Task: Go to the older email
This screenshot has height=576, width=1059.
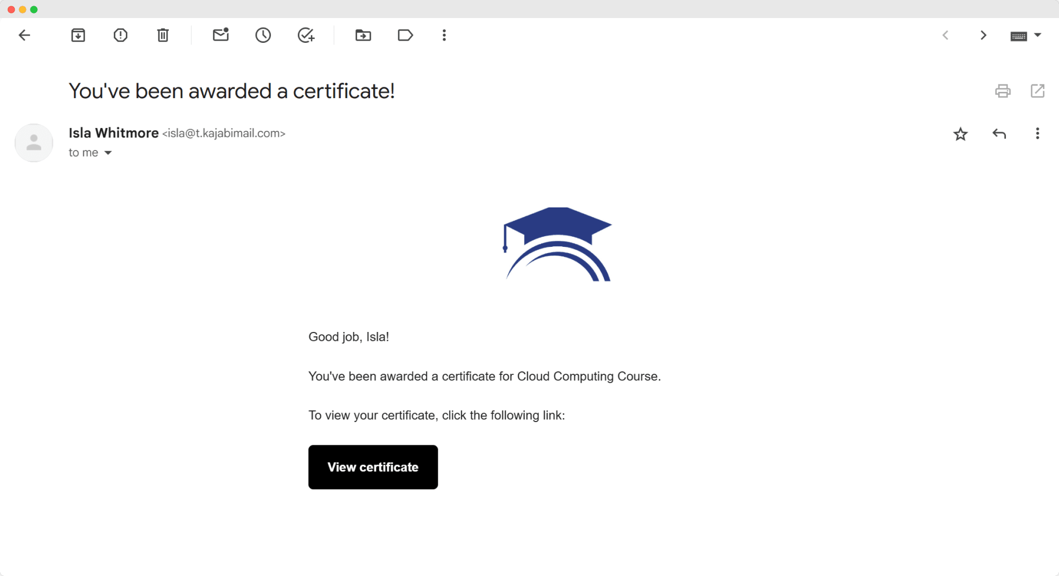Action: click(983, 36)
